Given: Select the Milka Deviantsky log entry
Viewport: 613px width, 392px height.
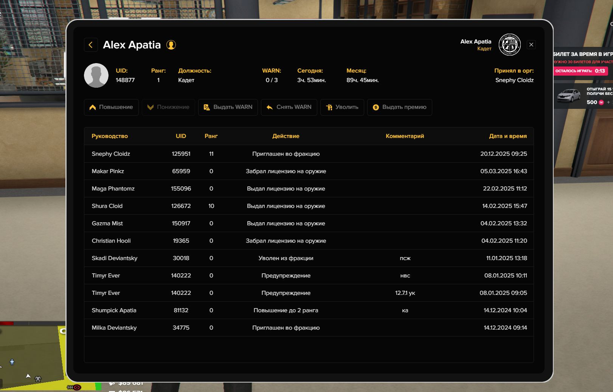Looking at the screenshot, I should [x=309, y=328].
